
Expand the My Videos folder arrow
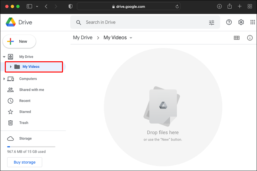point(11,67)
